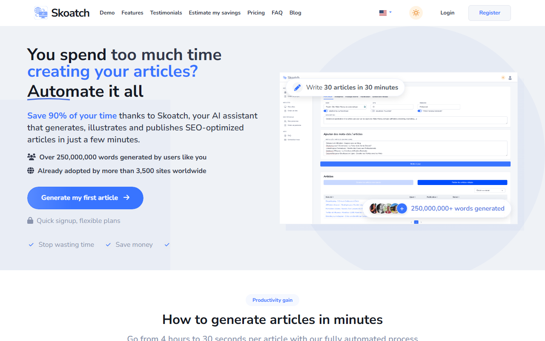The height and width of the screenshot is (341, 545).
Task: Open the dashboard preview screenshot
Action: click(x=399, y=148)
